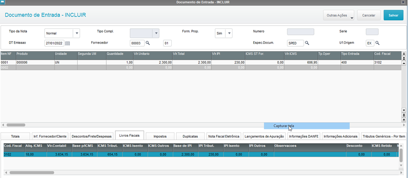Open the Tipo da Nota dropdown
408x178 pixels.
point(77,33)
